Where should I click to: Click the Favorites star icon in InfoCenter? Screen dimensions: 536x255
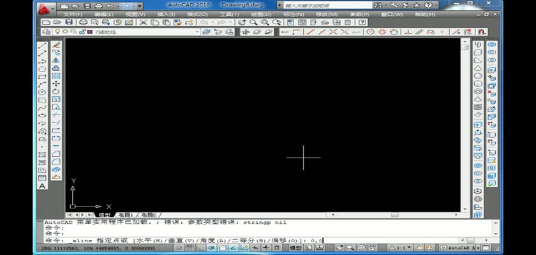point(417,5)
